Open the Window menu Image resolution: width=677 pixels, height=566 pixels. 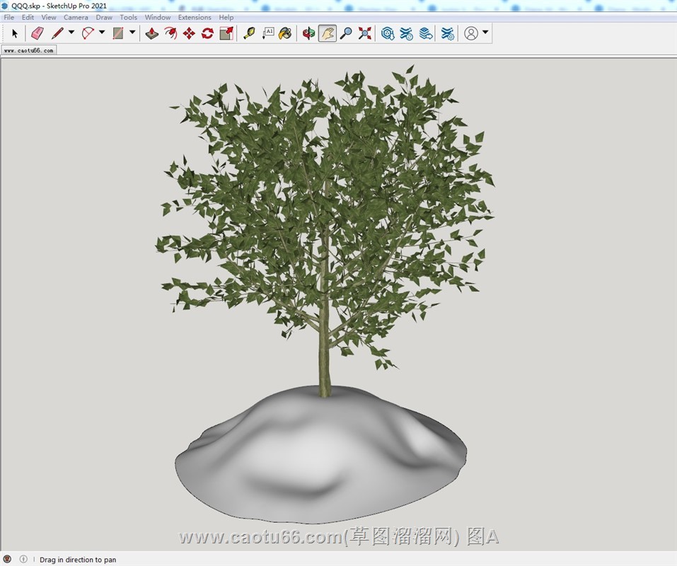click(x=158, y=17)
